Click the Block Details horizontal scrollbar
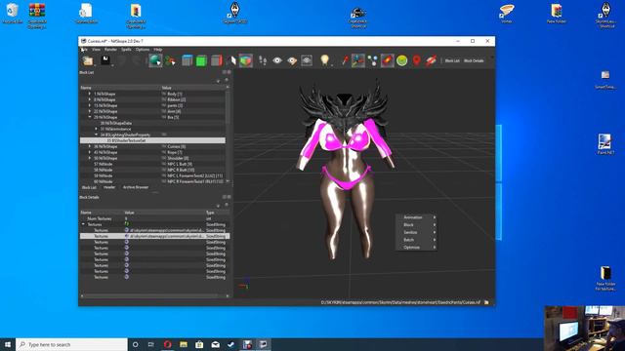The height and width of the screenshot is (351, 625). point(154,295)
